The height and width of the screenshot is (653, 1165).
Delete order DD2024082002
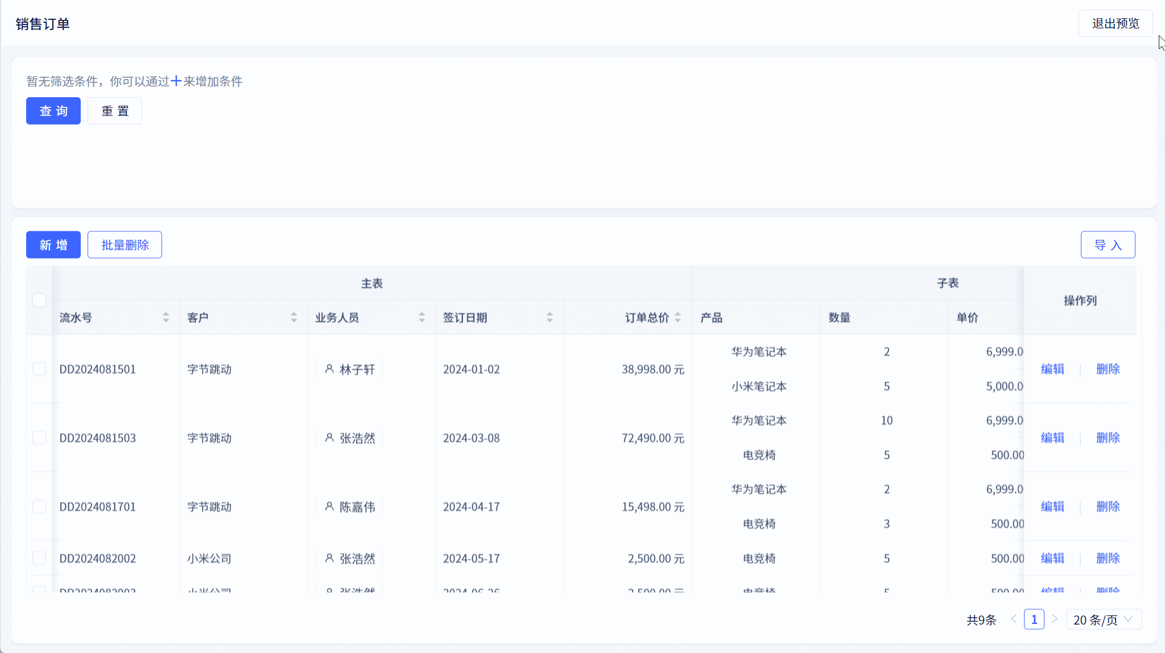pyautogui.click(x=1108, y=558)
